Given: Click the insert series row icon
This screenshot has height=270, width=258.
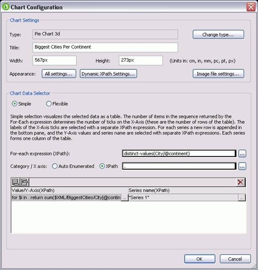Looking at the screenshot, I should 24,182.
